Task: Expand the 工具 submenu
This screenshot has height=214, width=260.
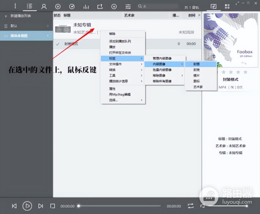Action: (122, 75)
